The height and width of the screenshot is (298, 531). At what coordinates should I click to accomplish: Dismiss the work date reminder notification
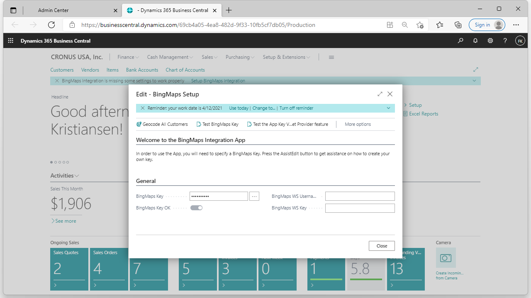tap(143, 108)
